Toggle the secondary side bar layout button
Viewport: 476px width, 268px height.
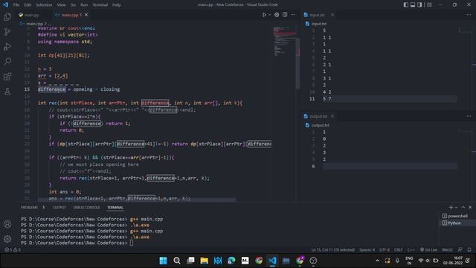[419, 4]
